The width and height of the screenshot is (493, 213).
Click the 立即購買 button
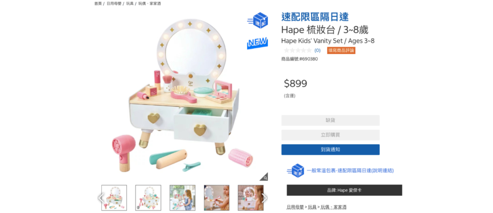(331, 135)
